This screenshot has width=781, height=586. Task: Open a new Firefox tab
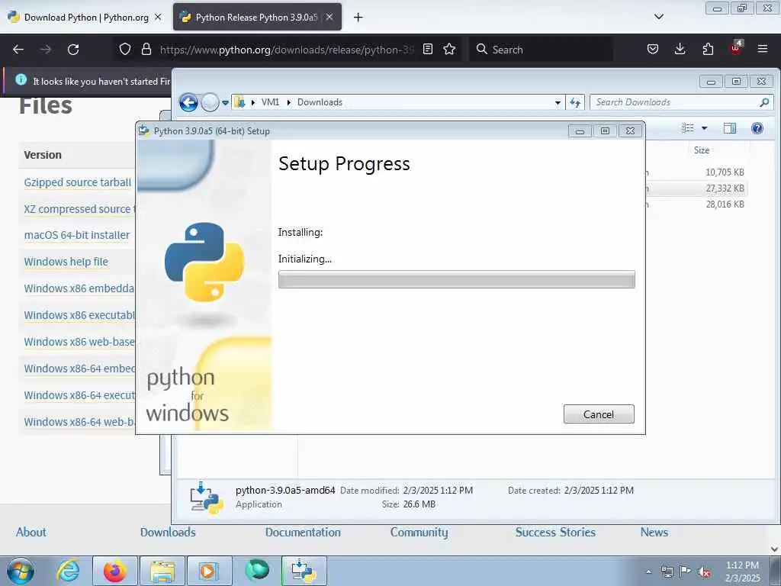coord(358,18)
